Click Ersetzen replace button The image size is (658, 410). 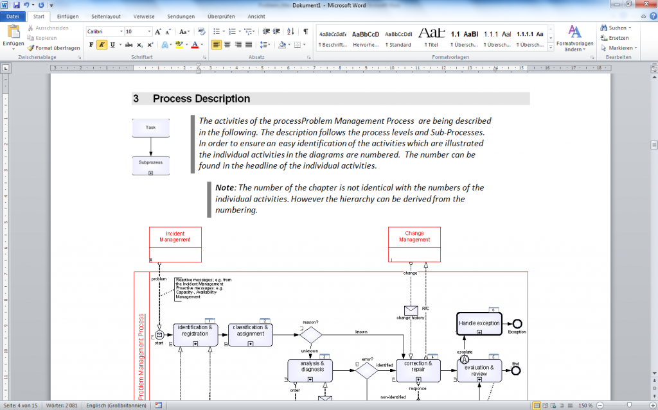click(x=614, y=38)
